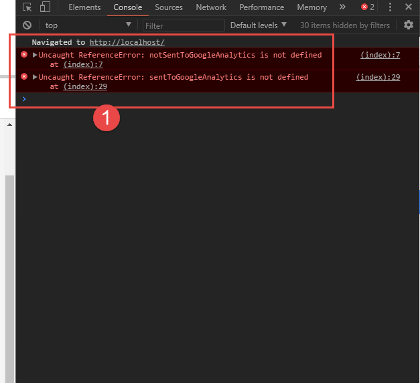Click the red error count badge
Image resolution: width=420 pixels, height=383 pixels.
[x=367, y=7]
